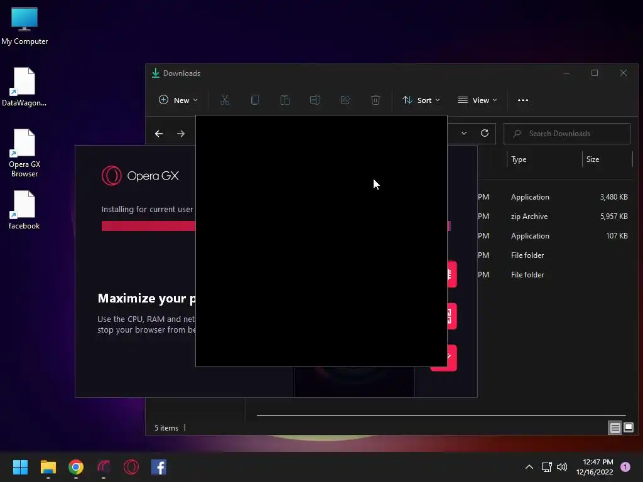Open the View dropdown menu
Image resolution: width=643 pixels, height=482 pixels.
click(477, 100)
